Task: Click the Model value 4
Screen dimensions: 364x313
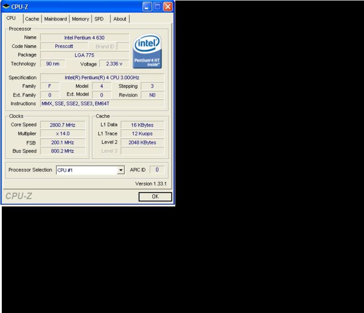Action: (101, 86)
